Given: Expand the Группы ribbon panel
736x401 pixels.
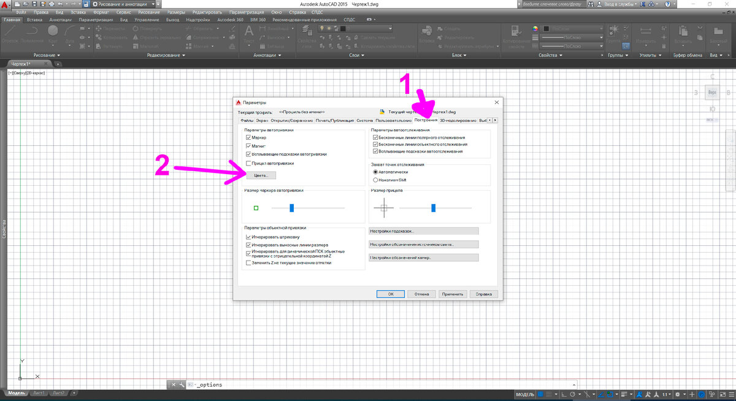Looking at the screenshot, I should [x=618, y=55].
